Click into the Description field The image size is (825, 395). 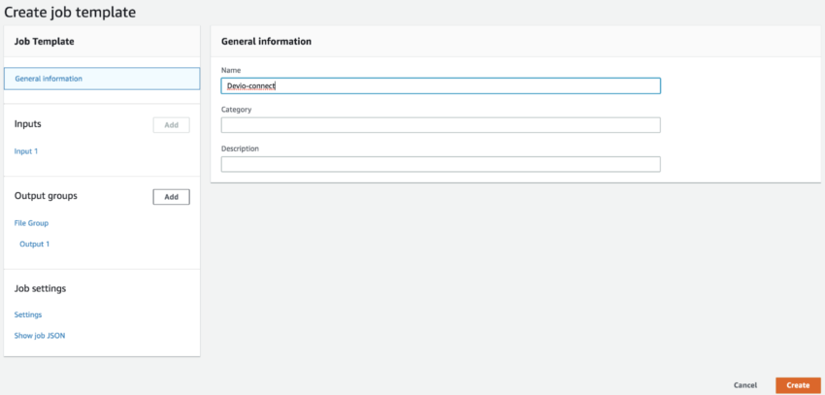[x=441, y=164]
